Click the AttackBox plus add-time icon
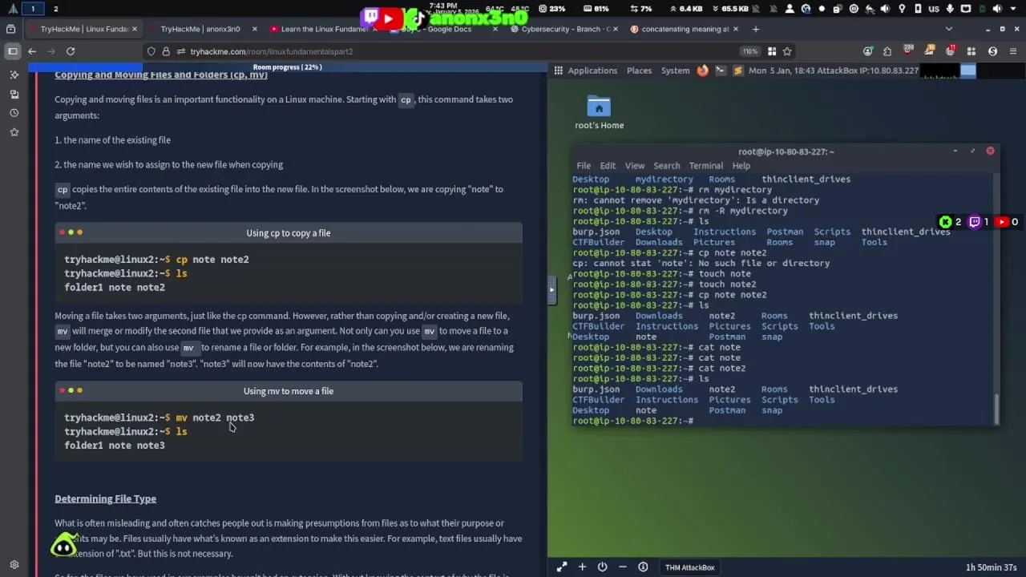The height and width of the screenshot is (577, 1026). pyautogui.click(x=582, y=567)
